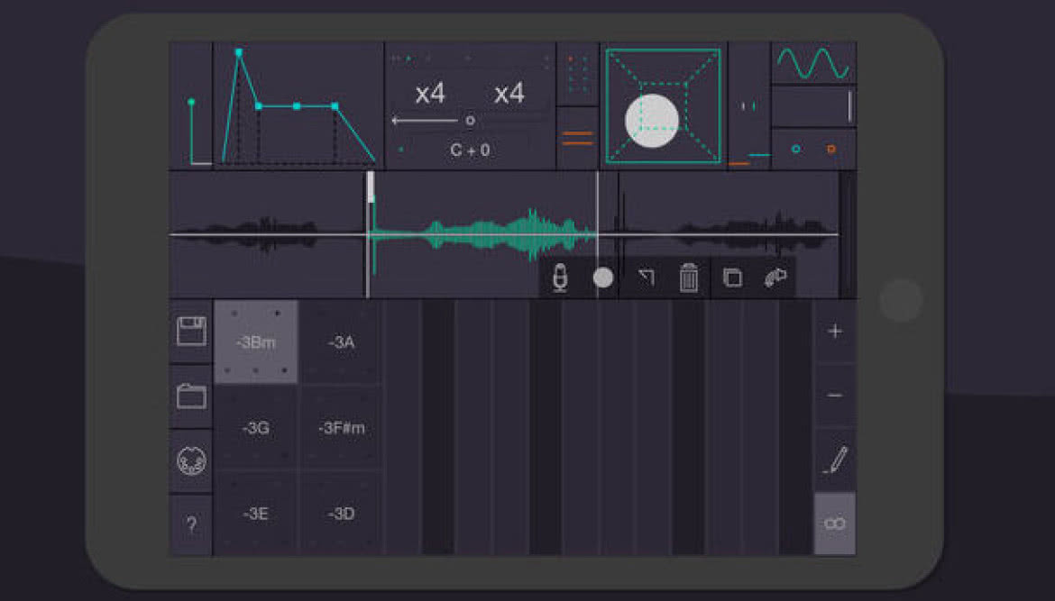
Task: Tap the thin vertical bar slider under sine
Action: click(x=849, y=105)
